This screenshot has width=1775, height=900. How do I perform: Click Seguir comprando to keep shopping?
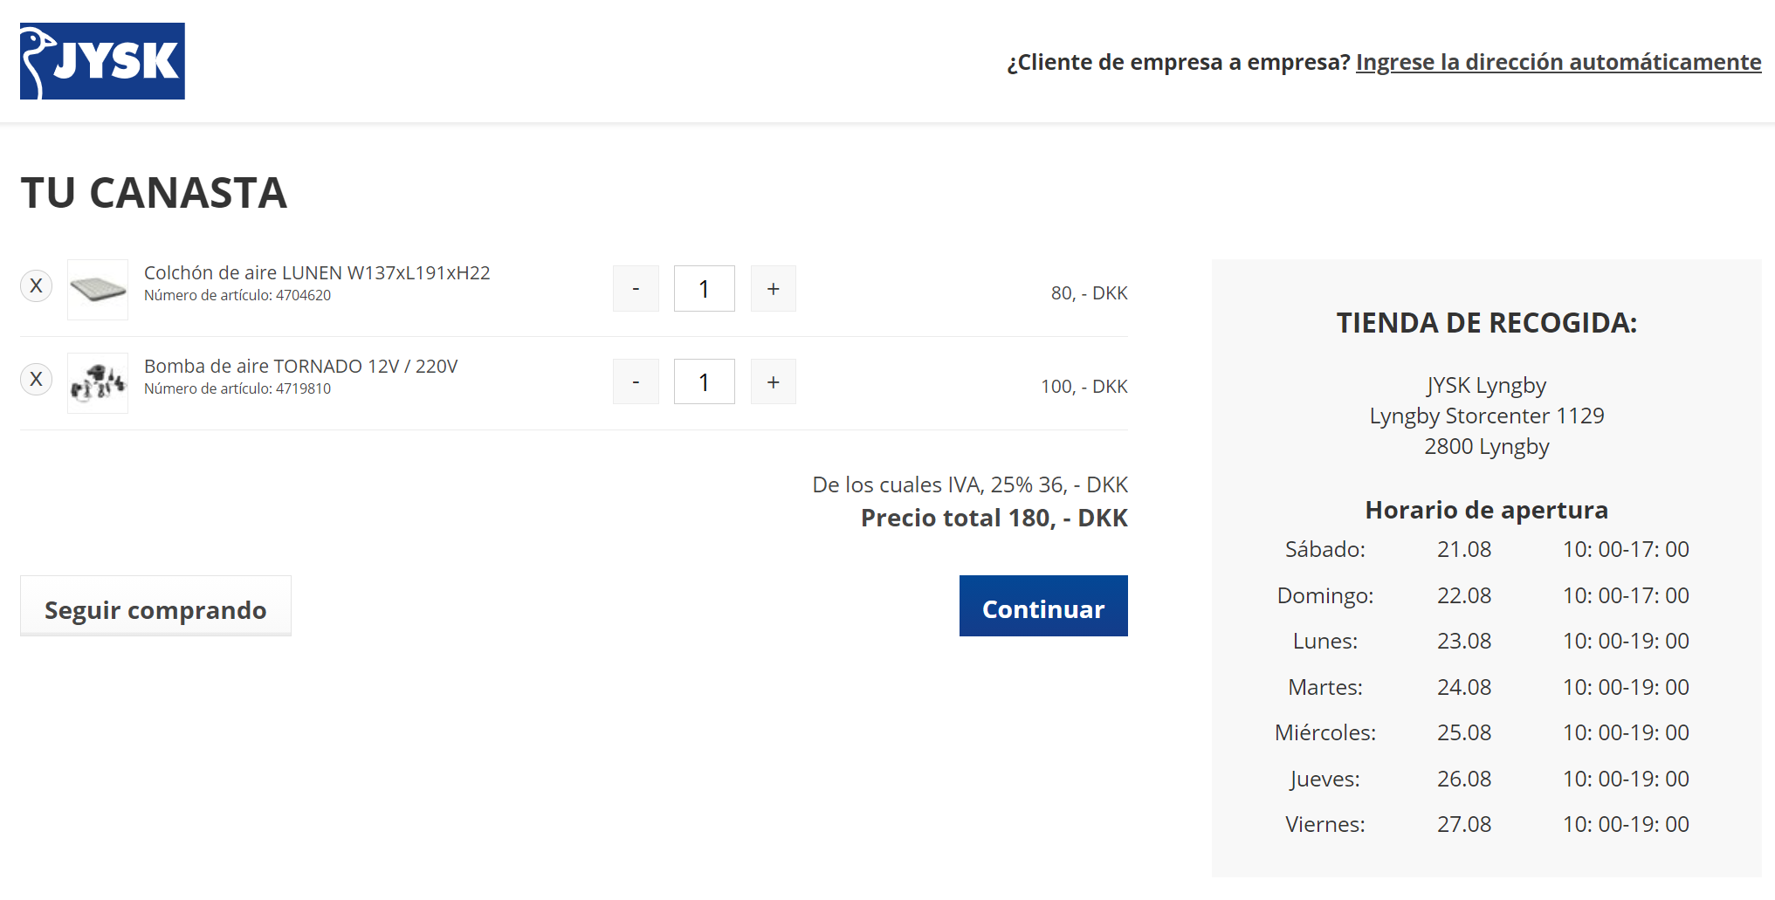coord(155,608)
